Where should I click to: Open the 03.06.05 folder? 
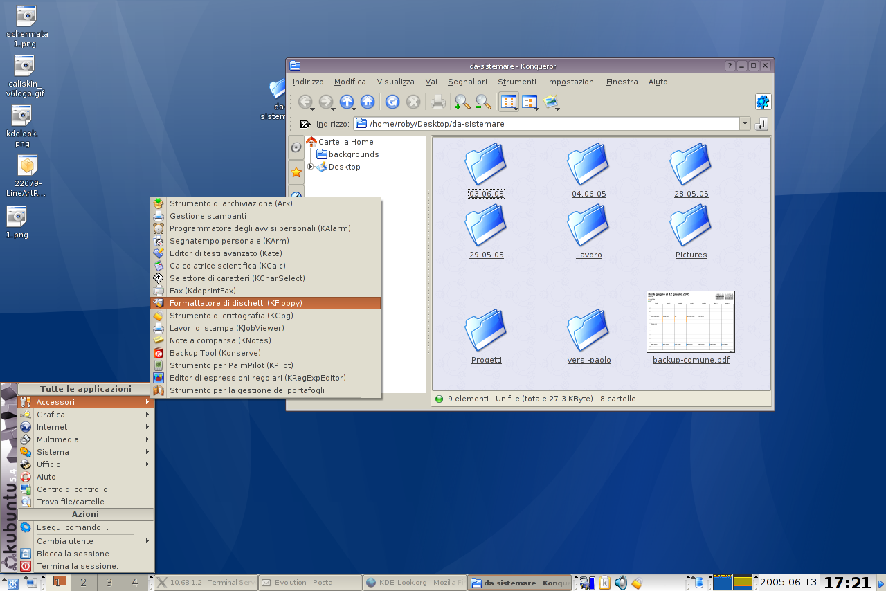click(486, 170)
